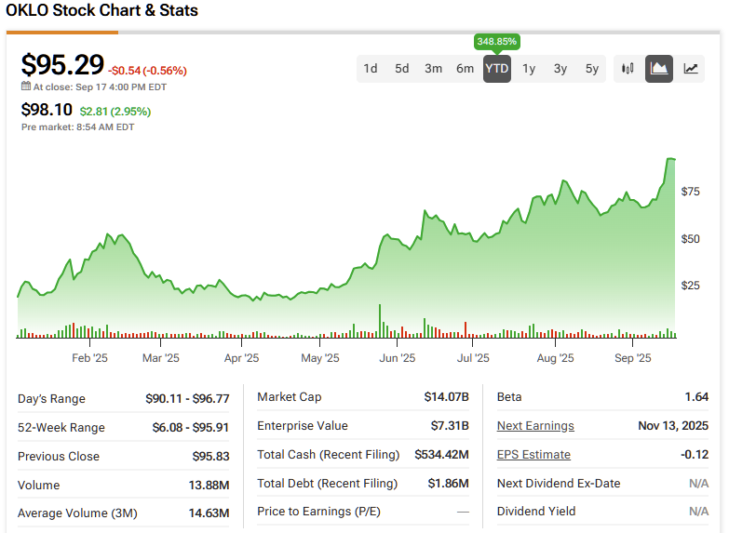Select the 5d time range

point(401,69)
